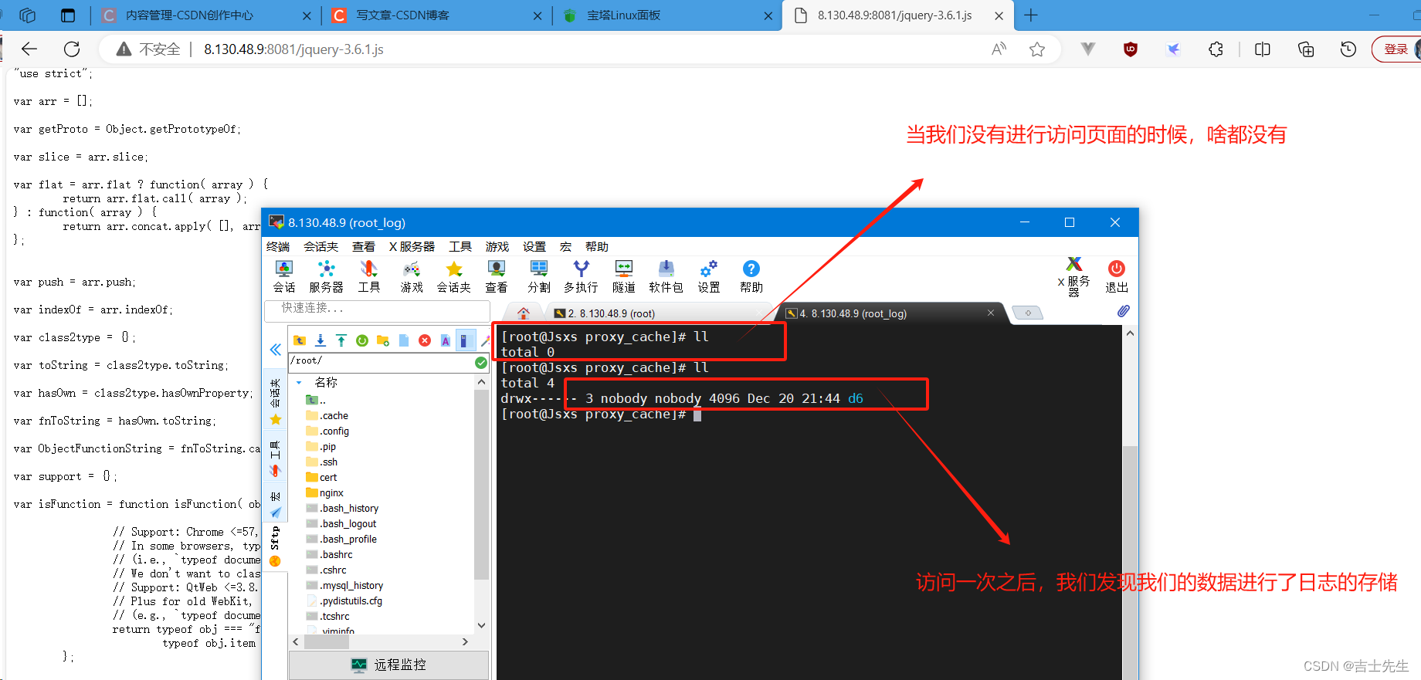This screenshot has width=1421, height=680.
Task: Select the Sftp vertical side tab
Action: tap(275, 545)
